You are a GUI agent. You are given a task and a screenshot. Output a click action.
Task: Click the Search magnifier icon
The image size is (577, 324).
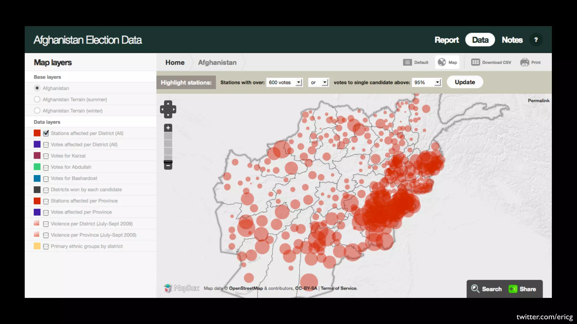(475, 289)
